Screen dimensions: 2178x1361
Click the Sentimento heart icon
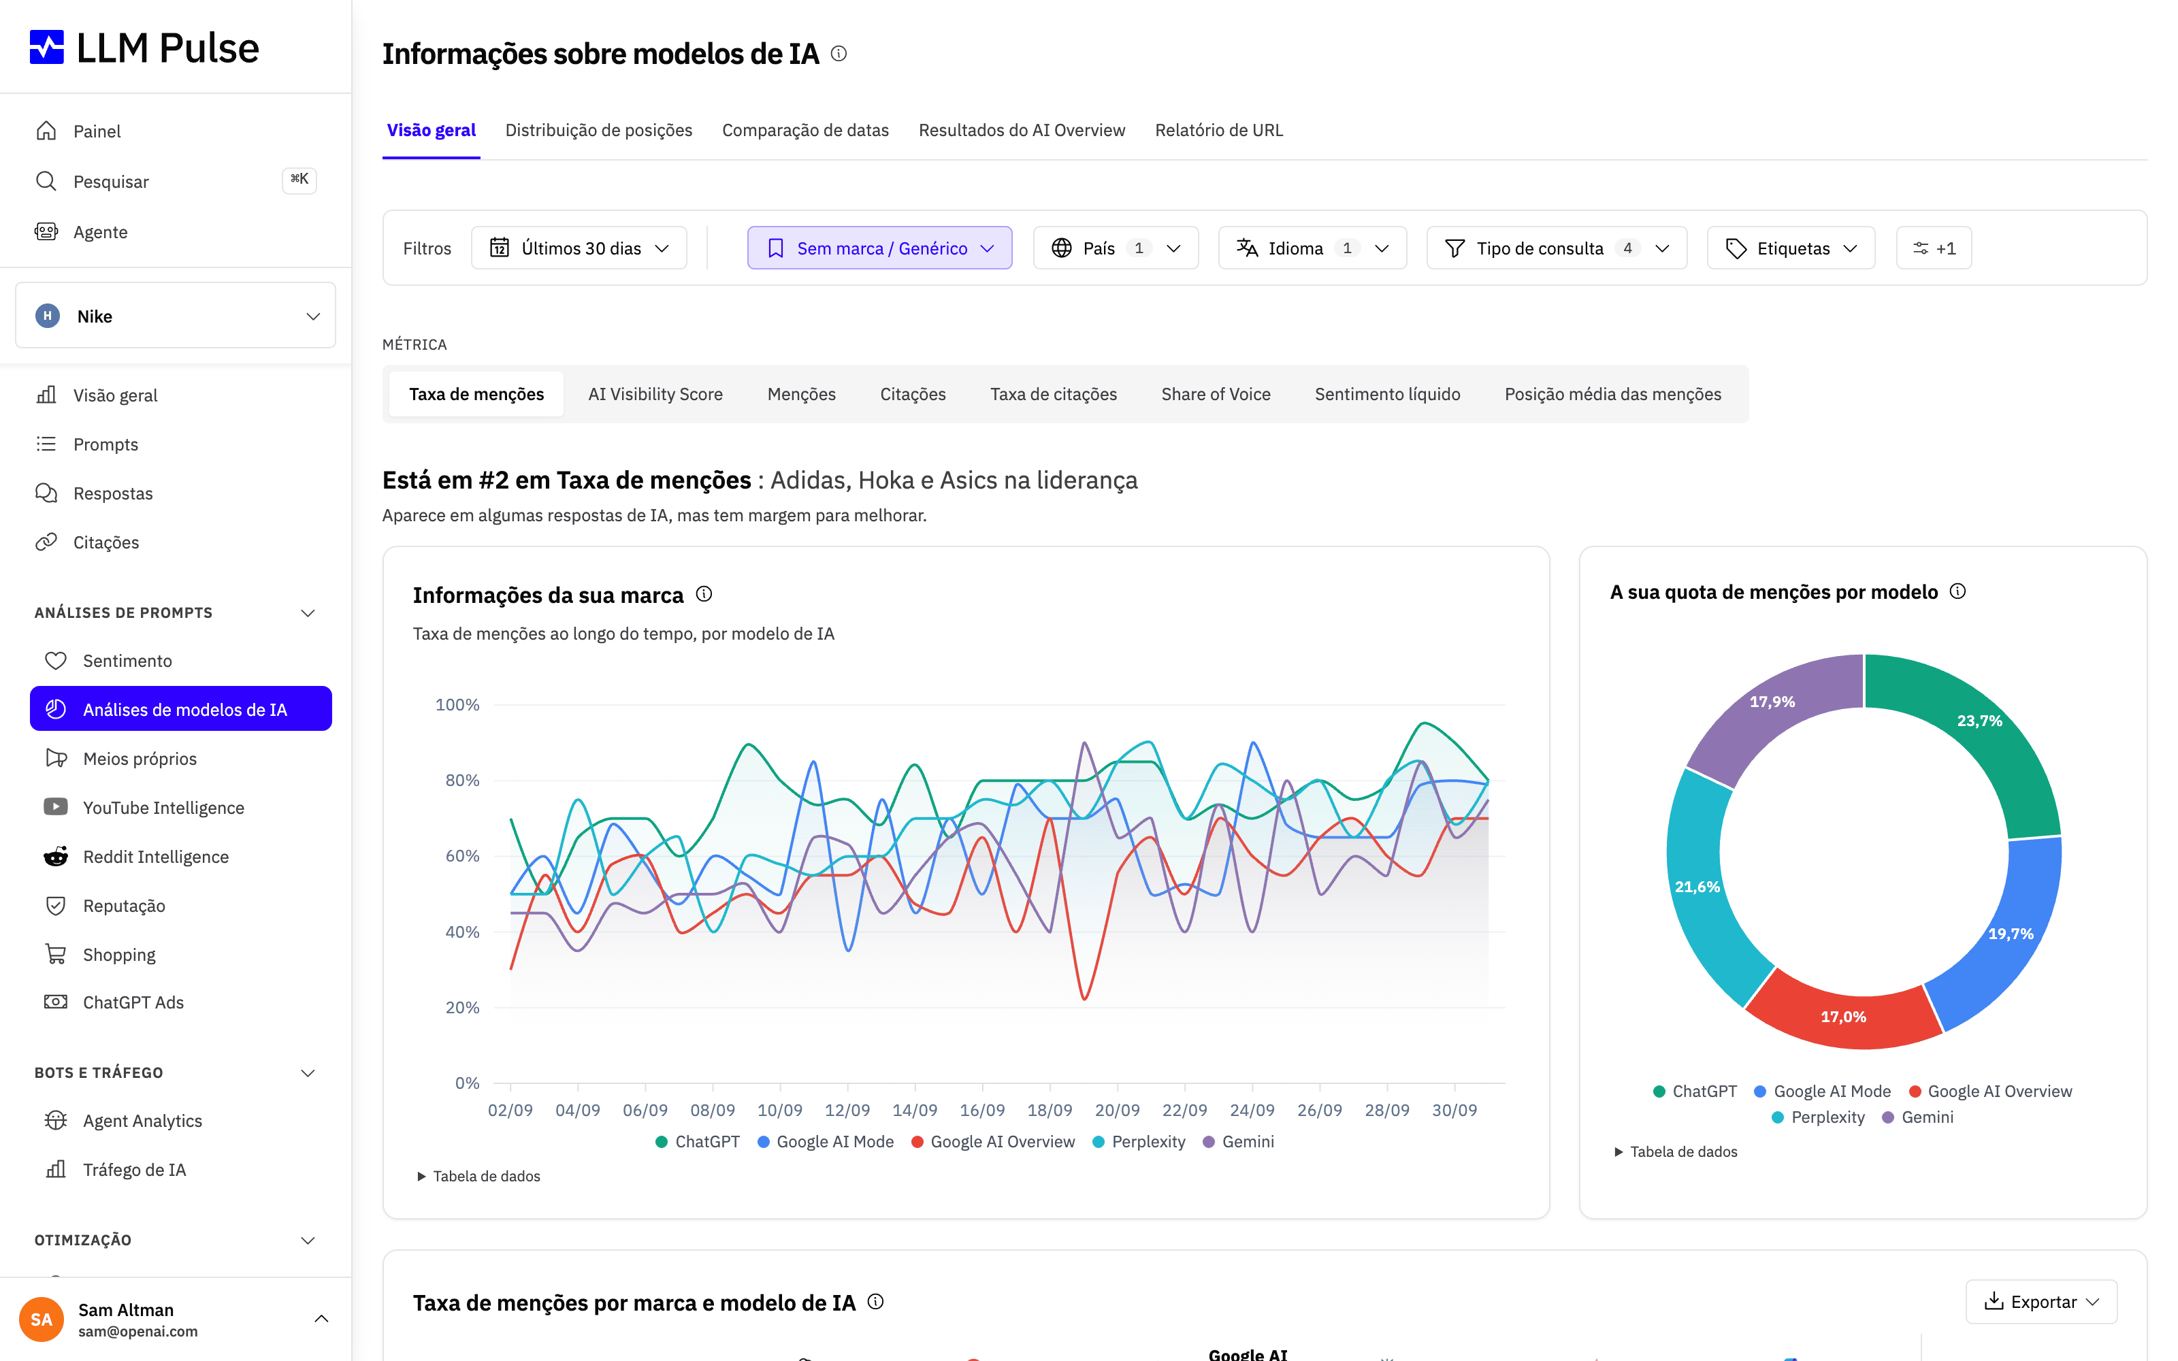point(56,661)
